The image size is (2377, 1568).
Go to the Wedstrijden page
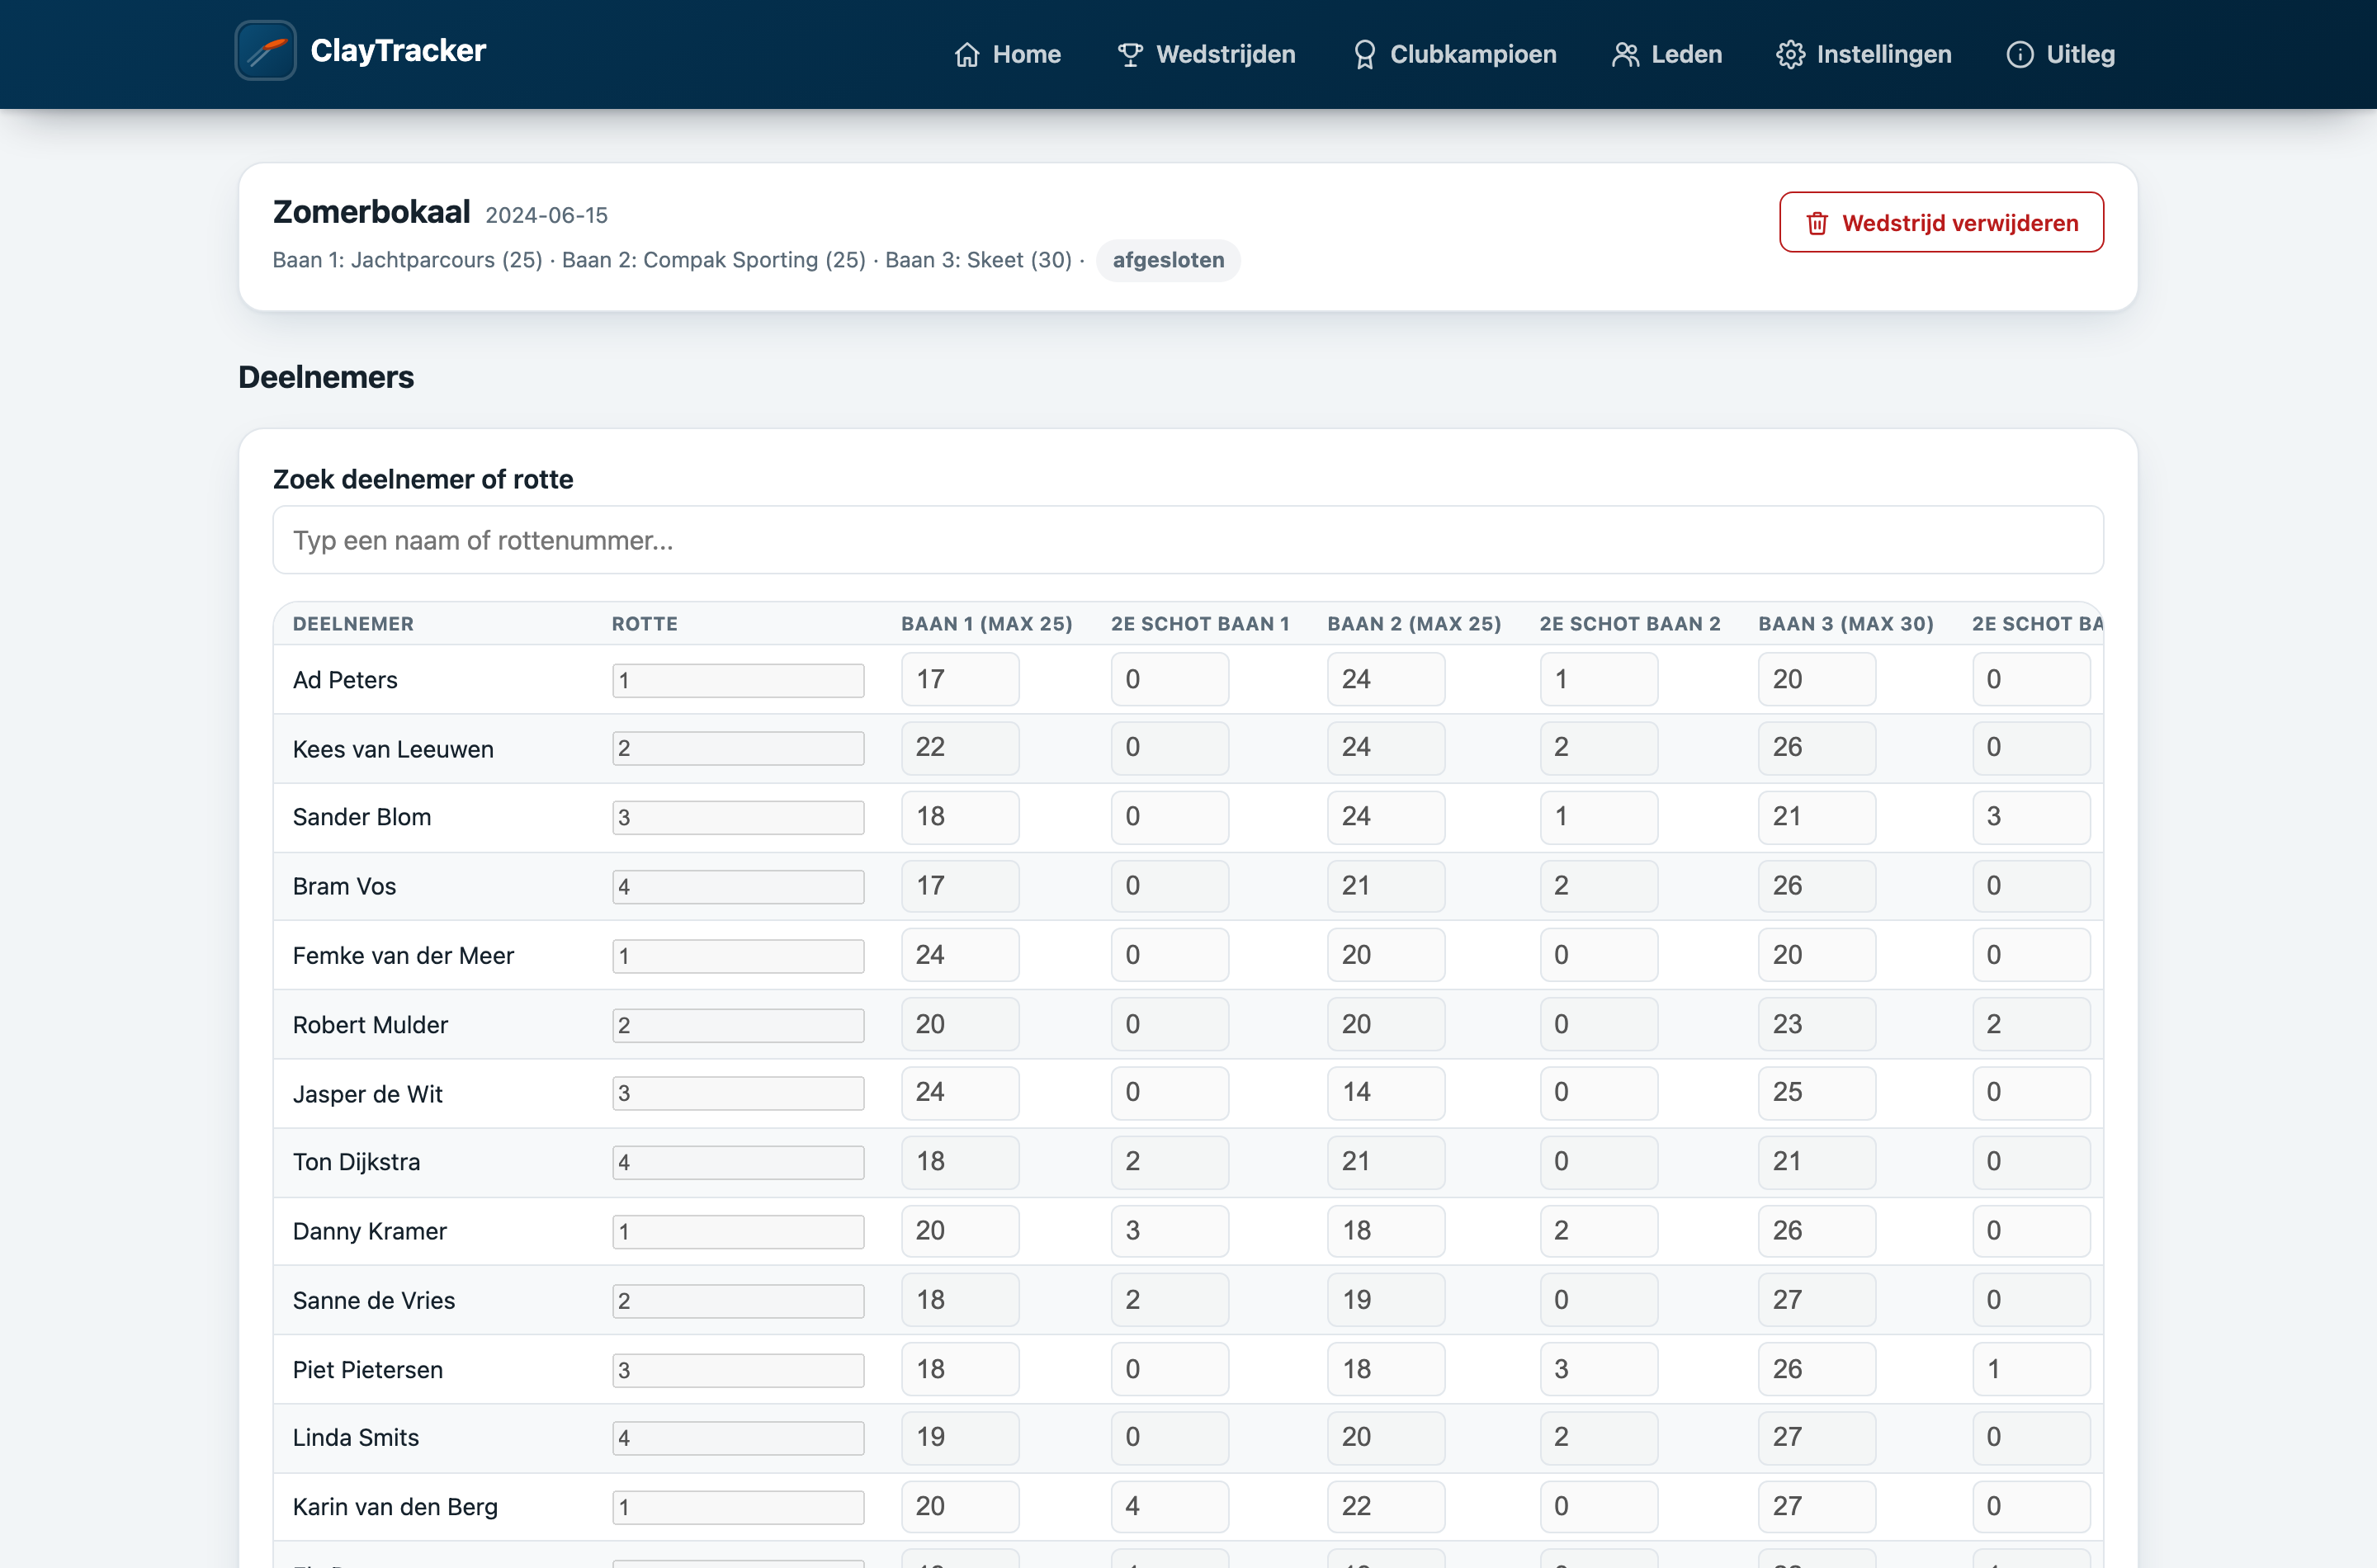pyautogui.click(x=1207, y=55)
